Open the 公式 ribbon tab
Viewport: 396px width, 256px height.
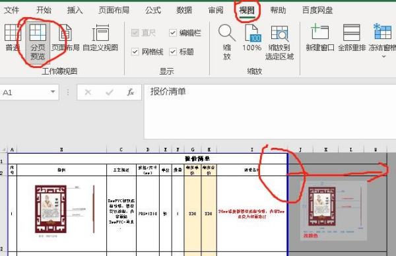pyautogui.click(x=153, y=11)
